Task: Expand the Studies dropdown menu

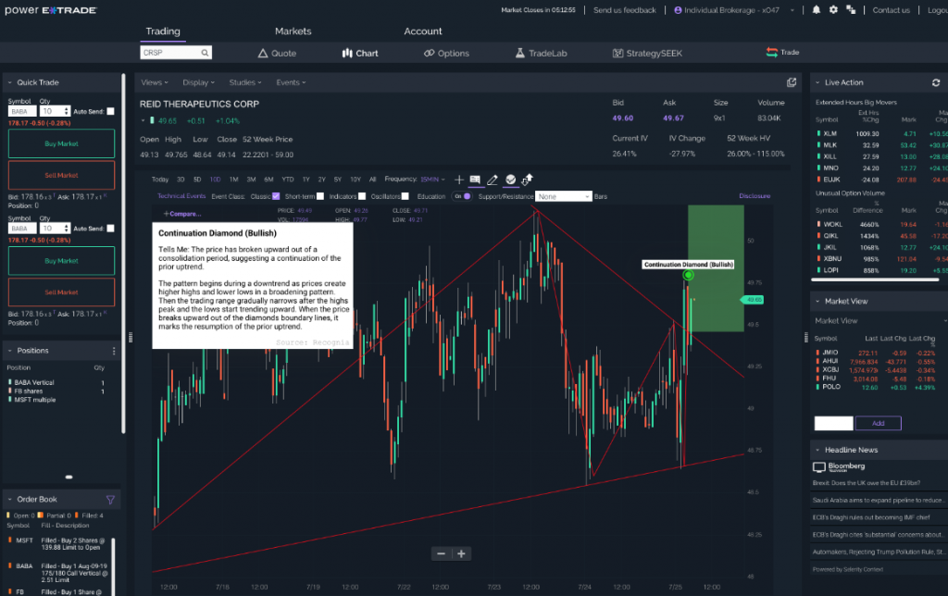Action: click(244, 82)
